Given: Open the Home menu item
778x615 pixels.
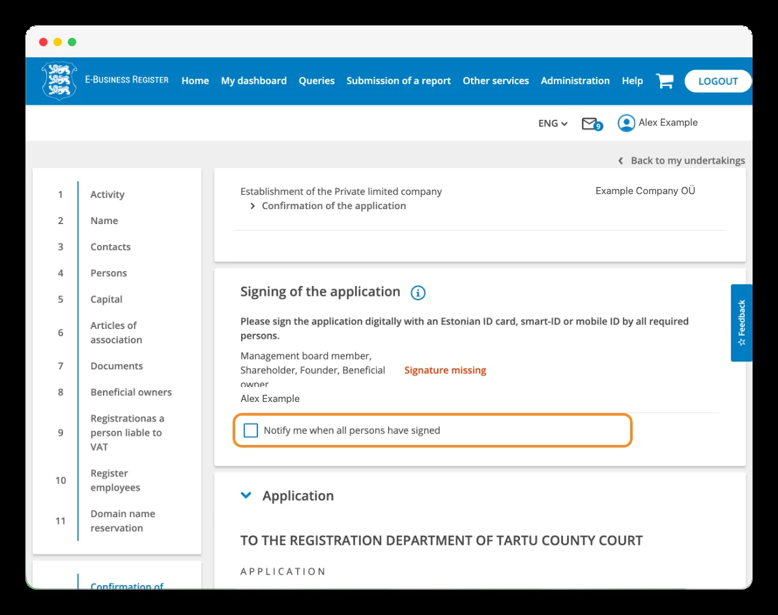Looking at the screenshot, I should (195, 80).
